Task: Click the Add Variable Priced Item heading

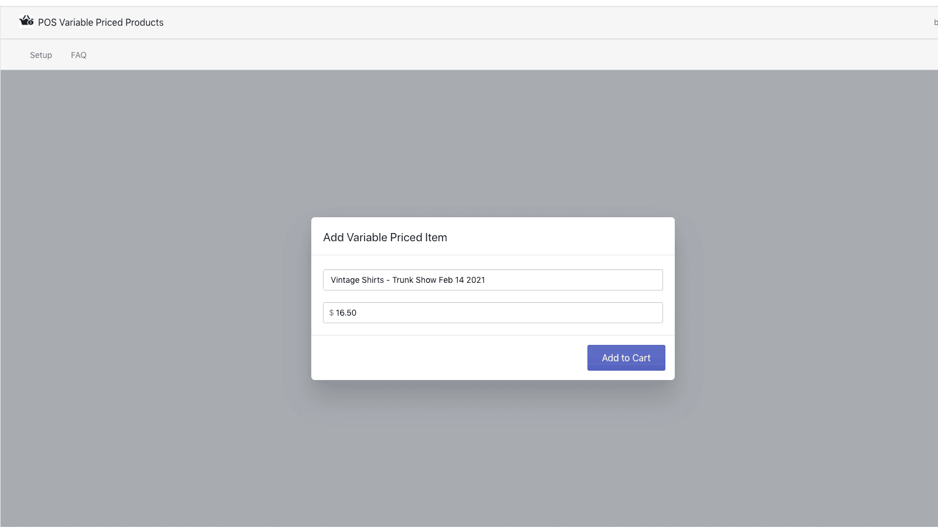Action: [385, 237]
